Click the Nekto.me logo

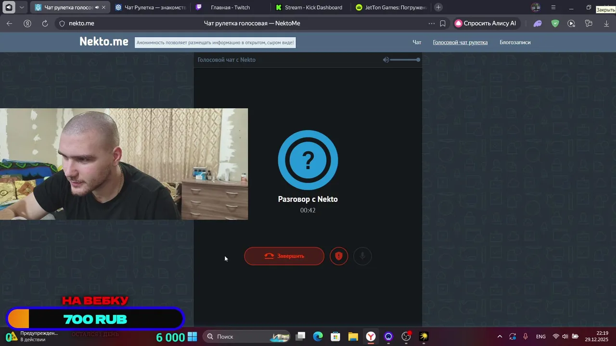click(104, 42)
